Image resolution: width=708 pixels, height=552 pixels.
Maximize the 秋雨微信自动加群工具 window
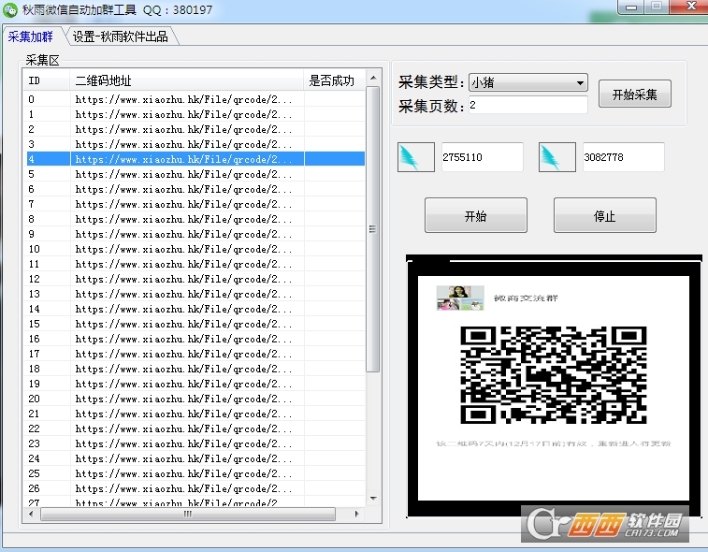pyautogui.click(x=657, y=7)
